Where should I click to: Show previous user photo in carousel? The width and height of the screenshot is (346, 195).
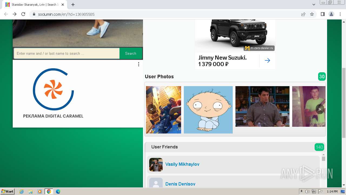point(152,109)
